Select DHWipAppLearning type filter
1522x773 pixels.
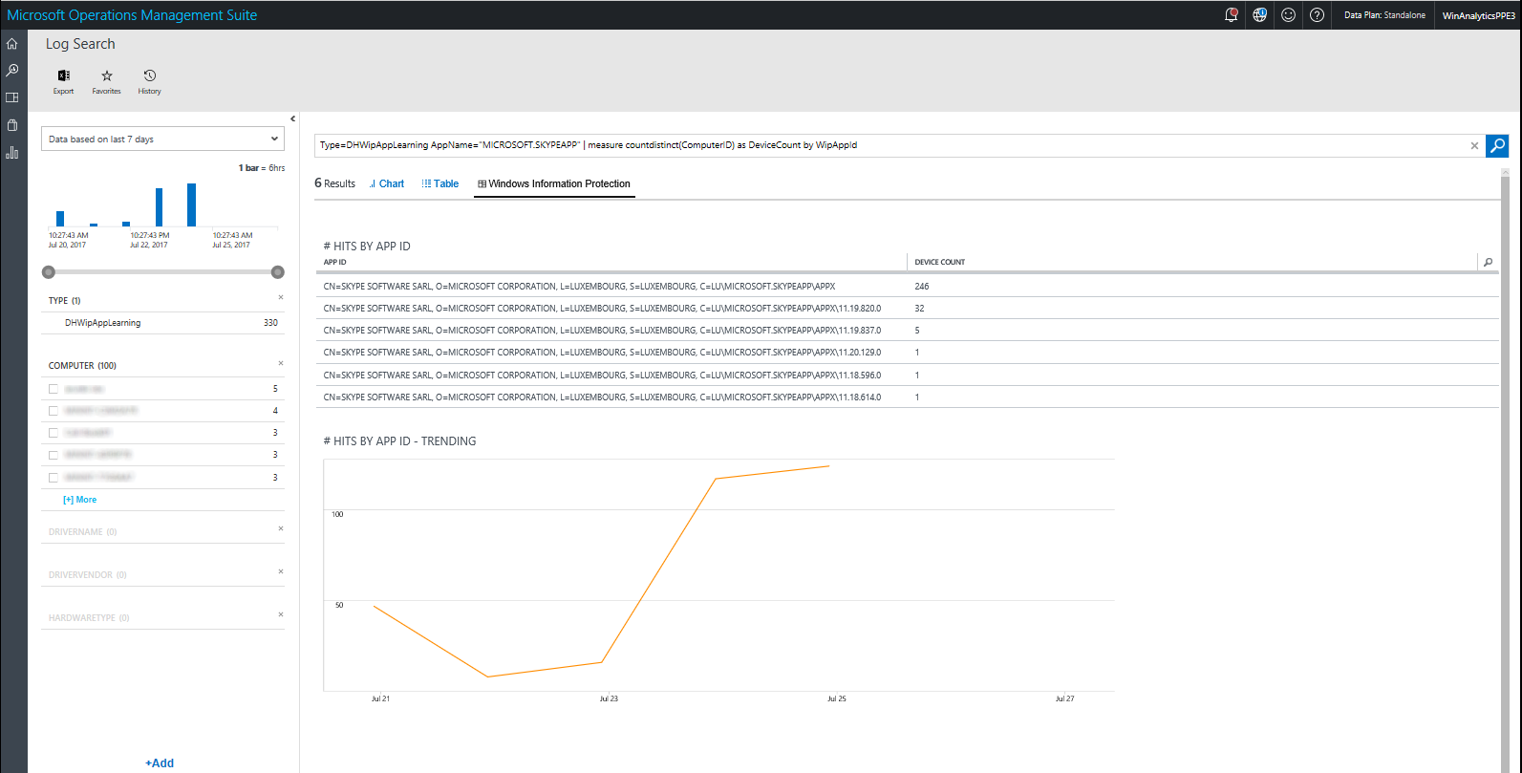click(x=103, y=323)
